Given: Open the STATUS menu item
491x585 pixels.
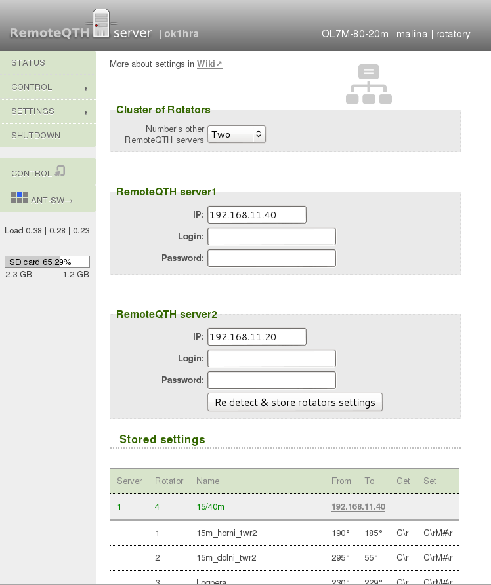Looking at the screenshot, I should coord(48,63).
